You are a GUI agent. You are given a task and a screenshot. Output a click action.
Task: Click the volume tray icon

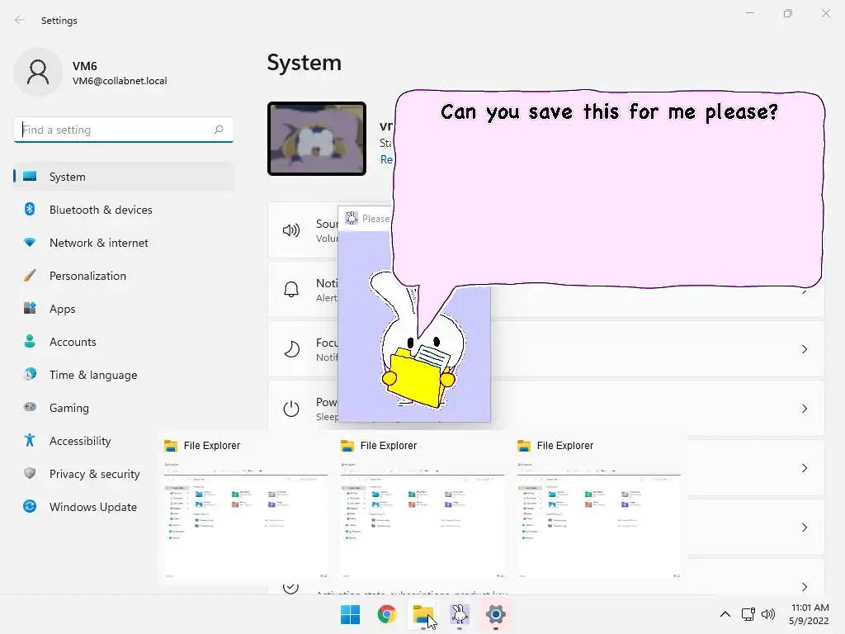[x=768, y=614]
